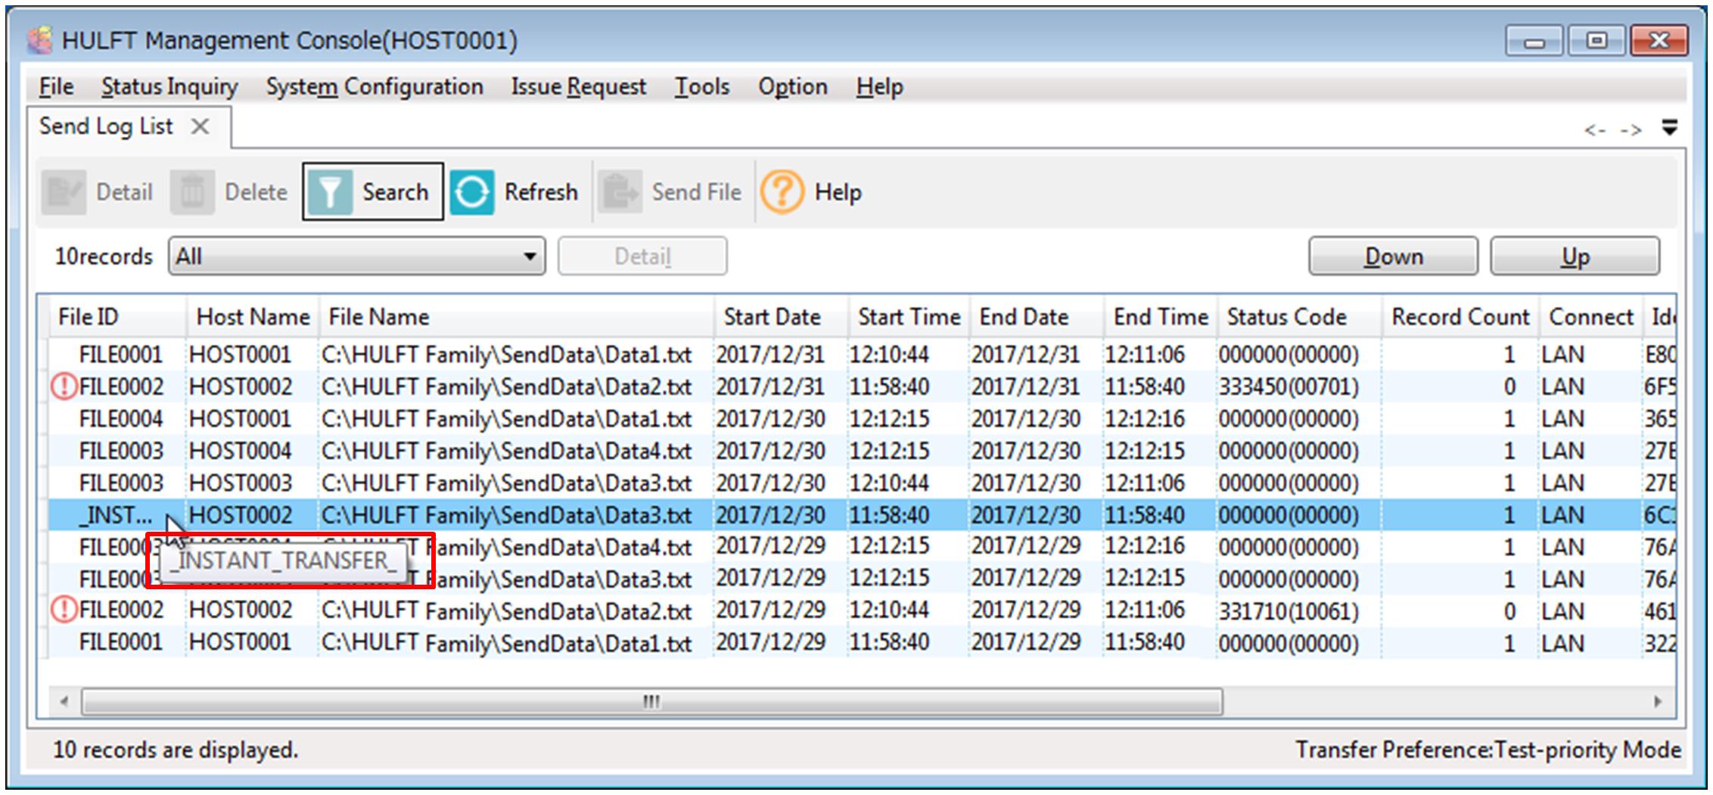This screenshot has height=795, width=1713.
Task: Select FILE0003 row with HOST0004 on 2017/12/30
Action: [x=863, y=451]
